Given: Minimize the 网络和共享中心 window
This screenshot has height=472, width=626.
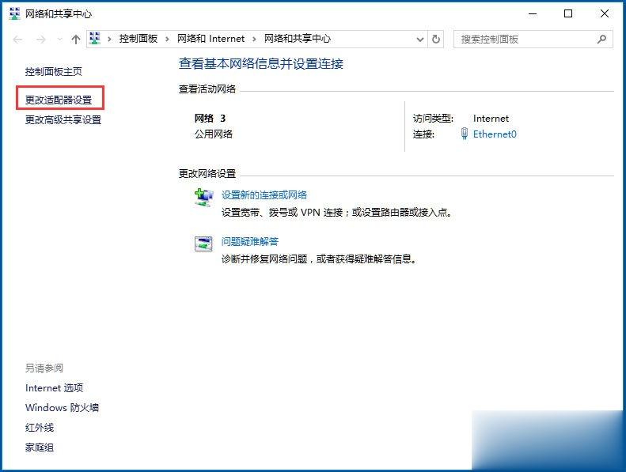Looking at the screenshot, I should 533,13.
